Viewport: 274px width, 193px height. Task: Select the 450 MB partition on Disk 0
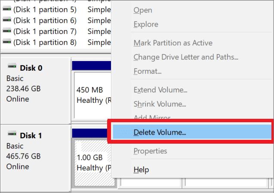92,95
